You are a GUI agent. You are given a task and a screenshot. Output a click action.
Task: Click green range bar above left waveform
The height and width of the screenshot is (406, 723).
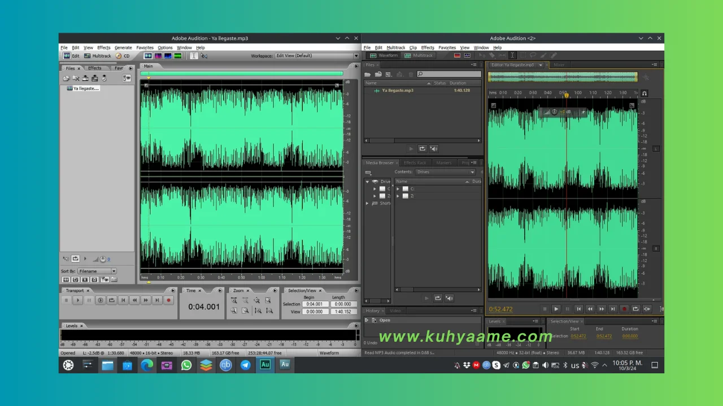tap(241, 73)
